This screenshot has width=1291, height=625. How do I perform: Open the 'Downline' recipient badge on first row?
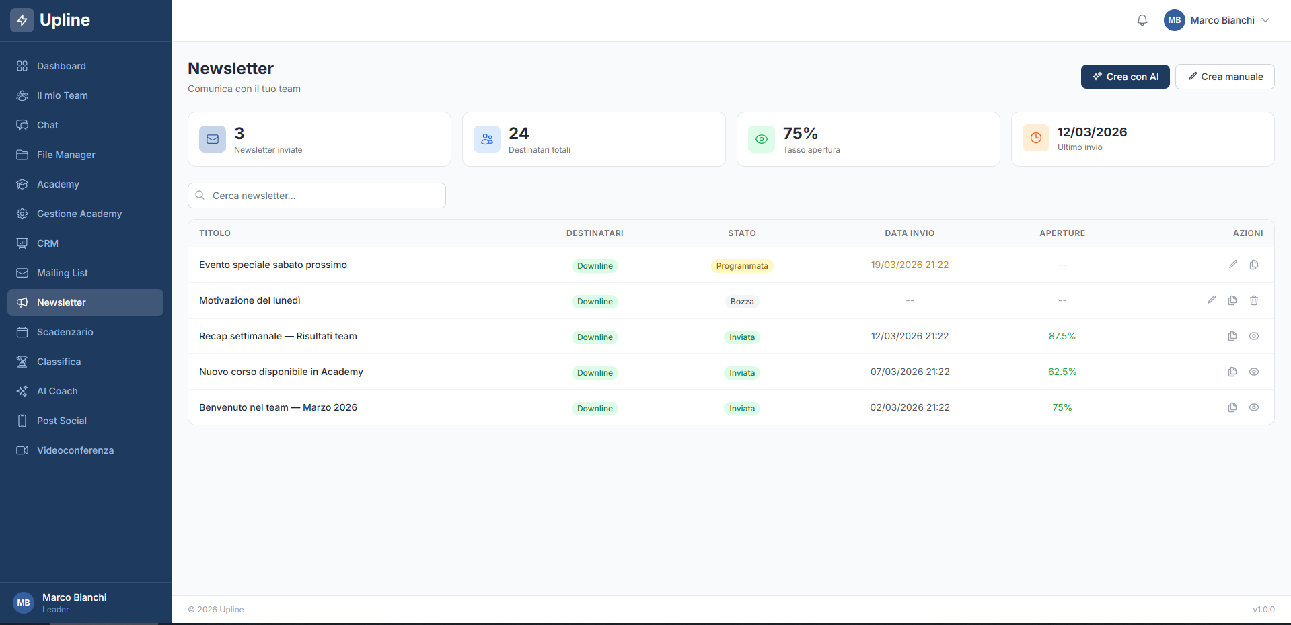[x=595, y=265]
